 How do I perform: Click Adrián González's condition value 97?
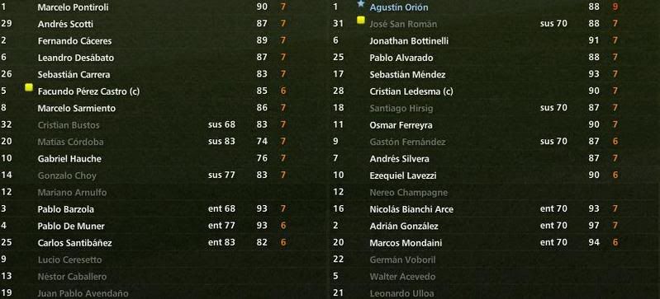(x=594, y=226)
